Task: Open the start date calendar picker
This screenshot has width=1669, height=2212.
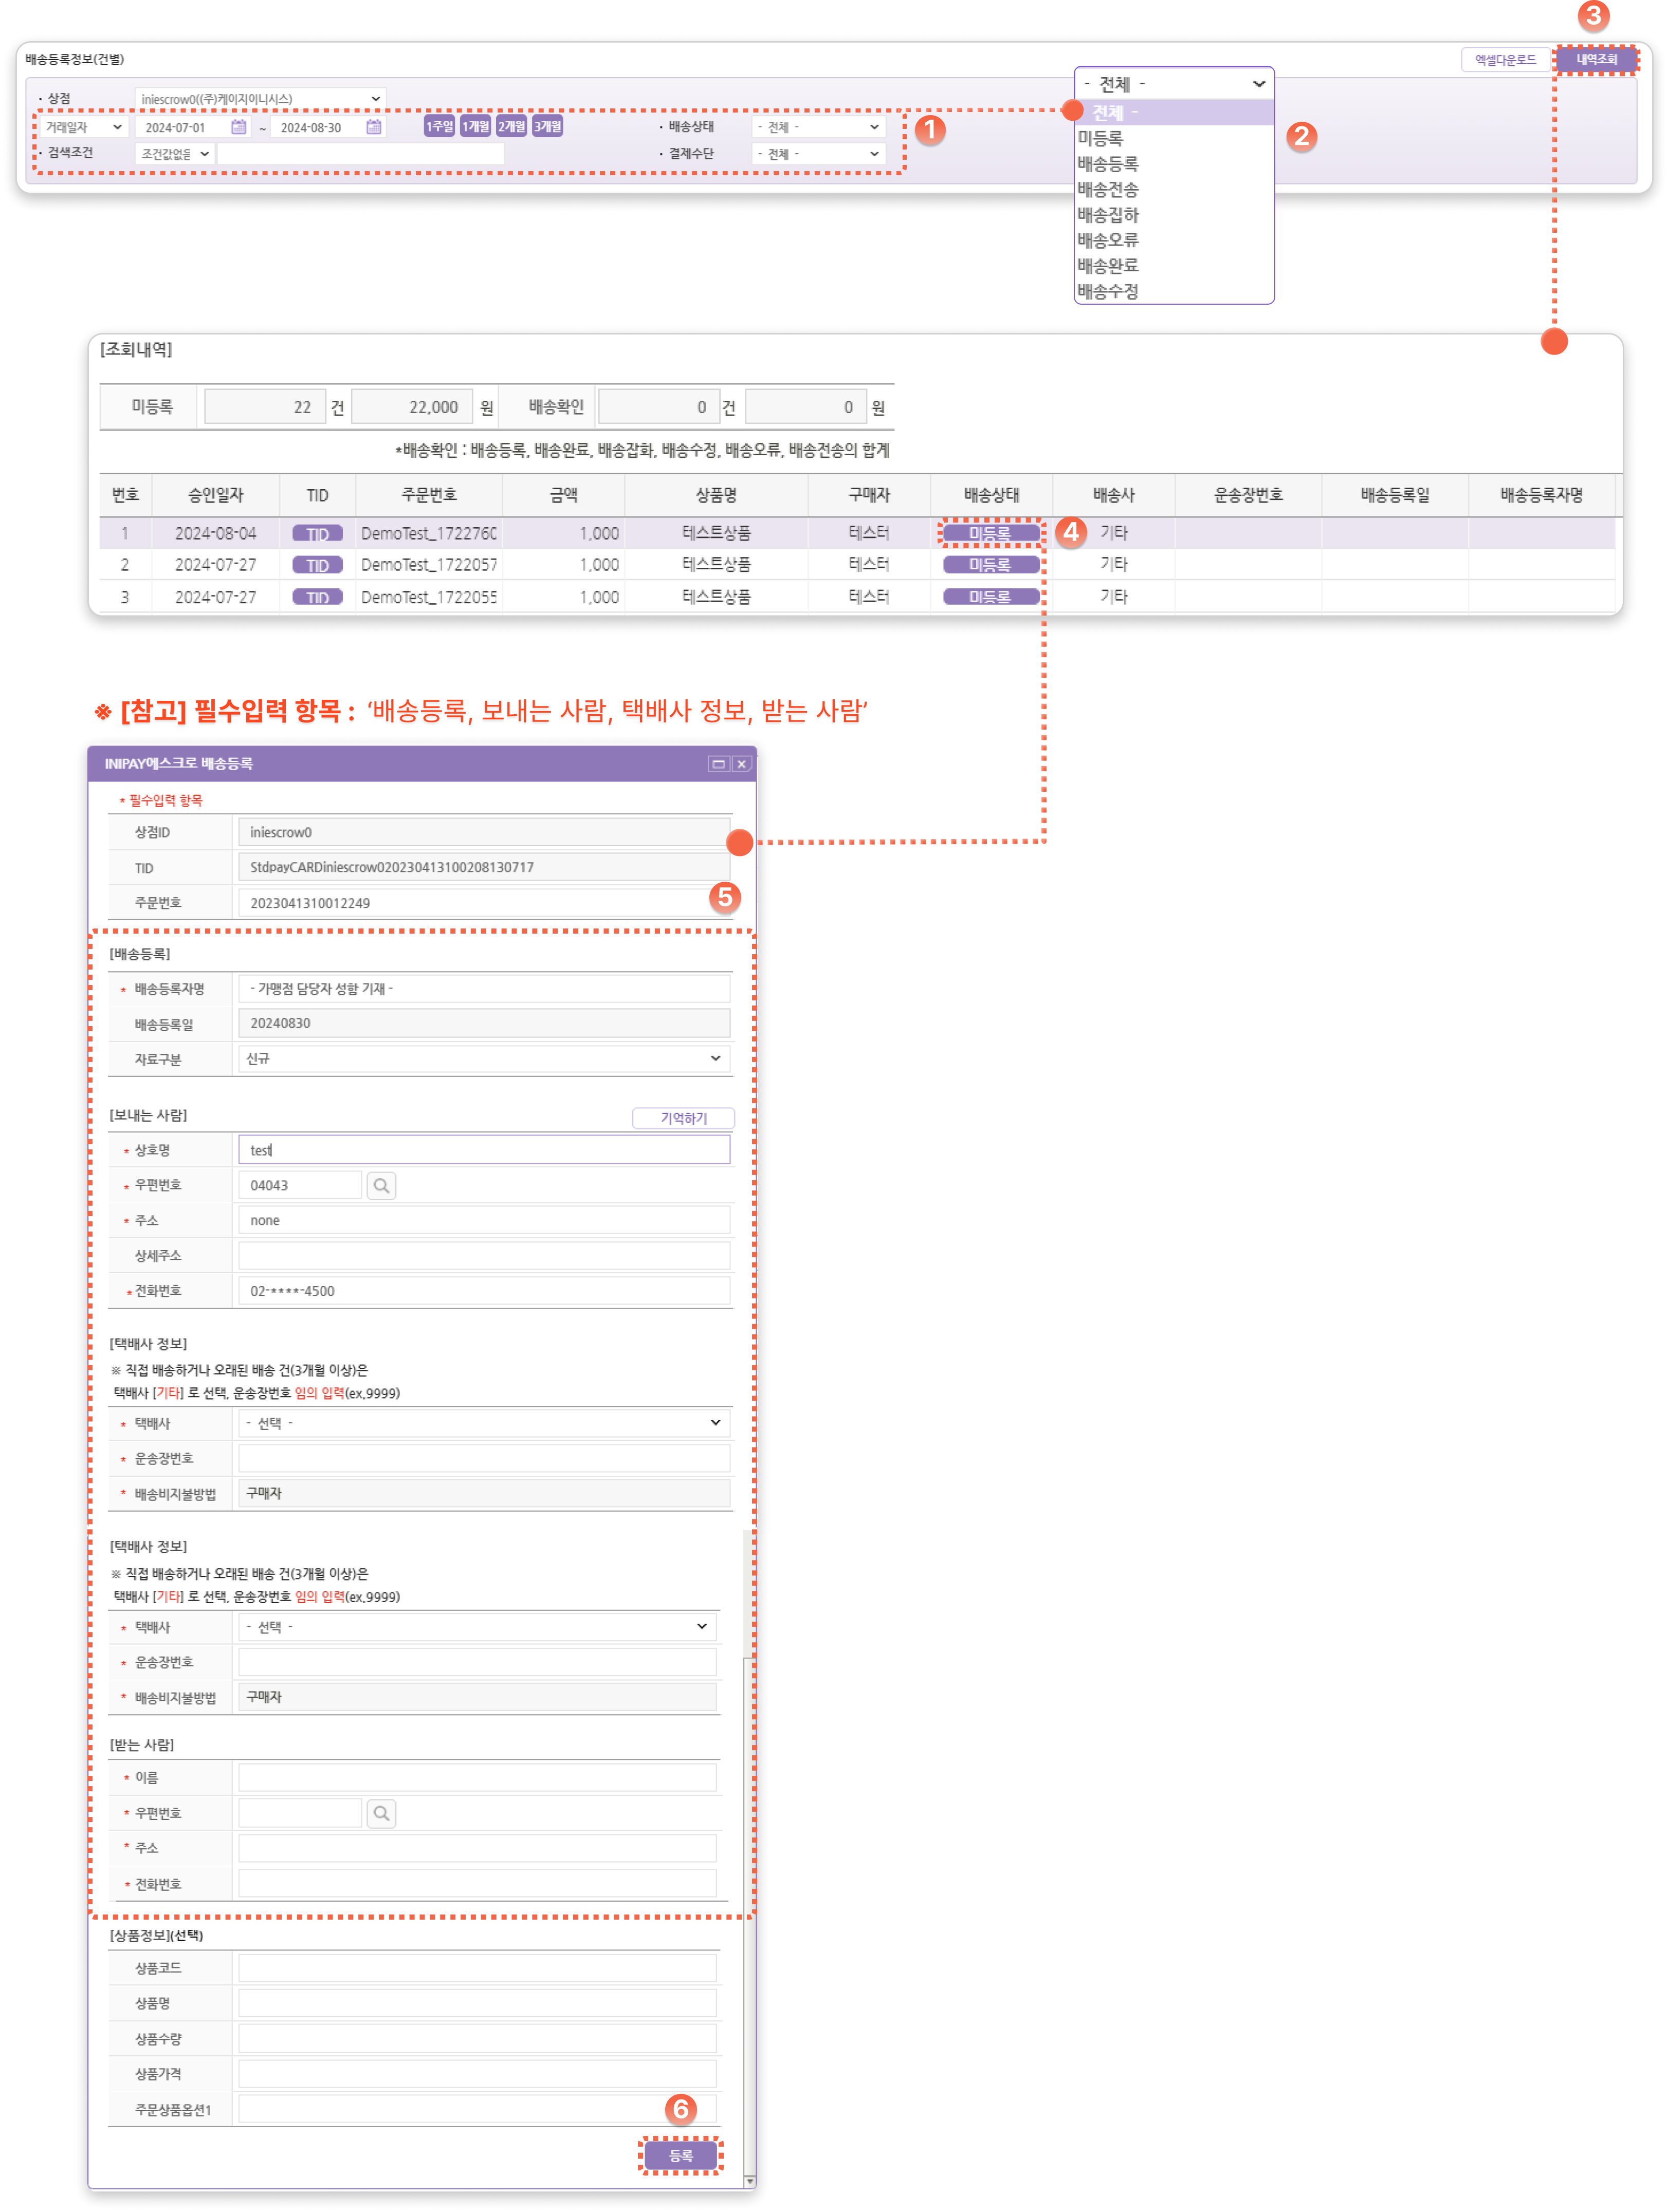Action: click(238, 127)
